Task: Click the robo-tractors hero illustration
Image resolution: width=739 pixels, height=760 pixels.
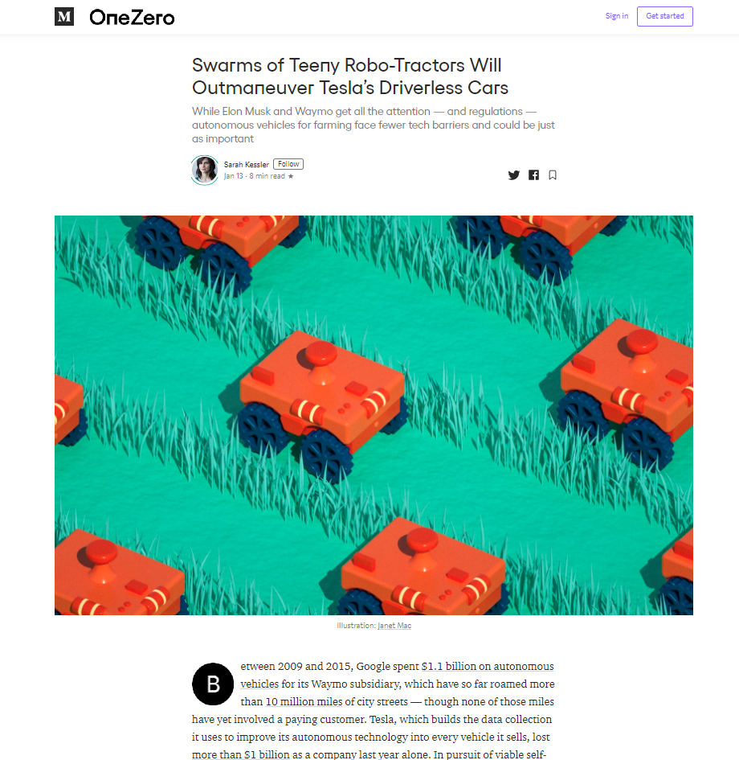Action: point(374,415)
